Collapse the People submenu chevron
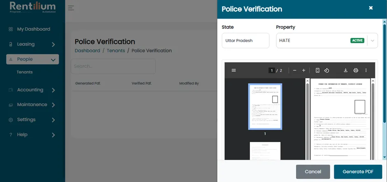 pos(53,60)
